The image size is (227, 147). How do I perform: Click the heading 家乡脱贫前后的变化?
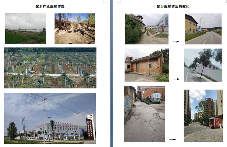[x=173, y=6]
